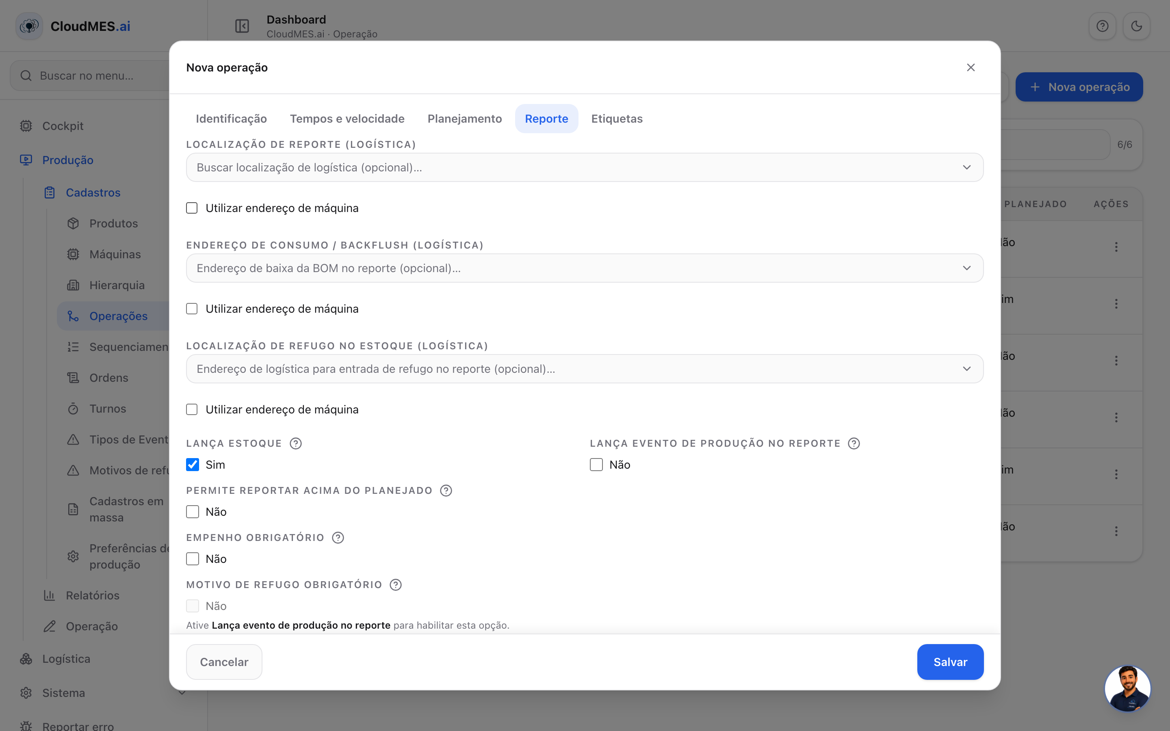
Task: Switch to Identificação tab
Action: pyautogui.click(x=231, y=119)
